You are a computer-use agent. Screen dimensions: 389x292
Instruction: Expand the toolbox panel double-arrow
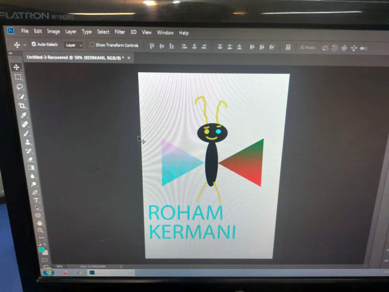pos(10,54)
